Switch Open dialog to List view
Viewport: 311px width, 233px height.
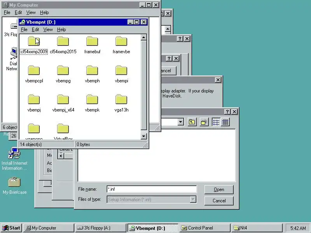[216, 122]
